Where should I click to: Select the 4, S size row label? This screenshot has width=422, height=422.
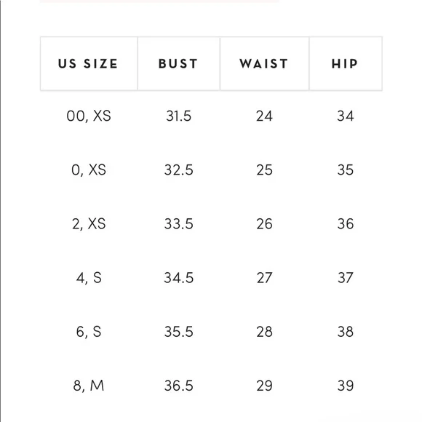click(x=89, y=278)
